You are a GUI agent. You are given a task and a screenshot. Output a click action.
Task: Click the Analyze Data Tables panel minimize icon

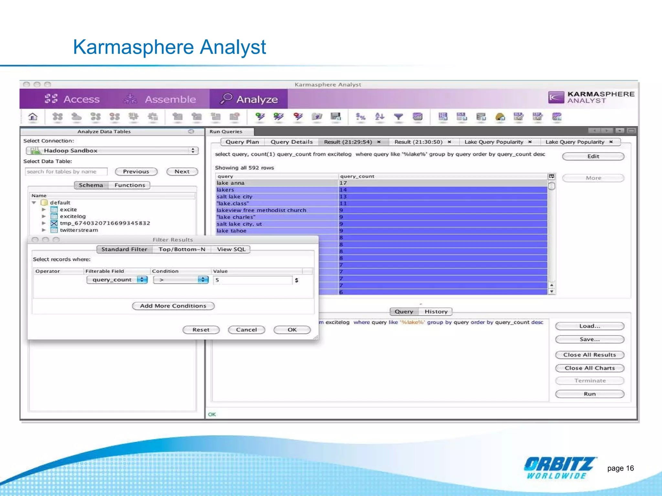tap(191, 131)
